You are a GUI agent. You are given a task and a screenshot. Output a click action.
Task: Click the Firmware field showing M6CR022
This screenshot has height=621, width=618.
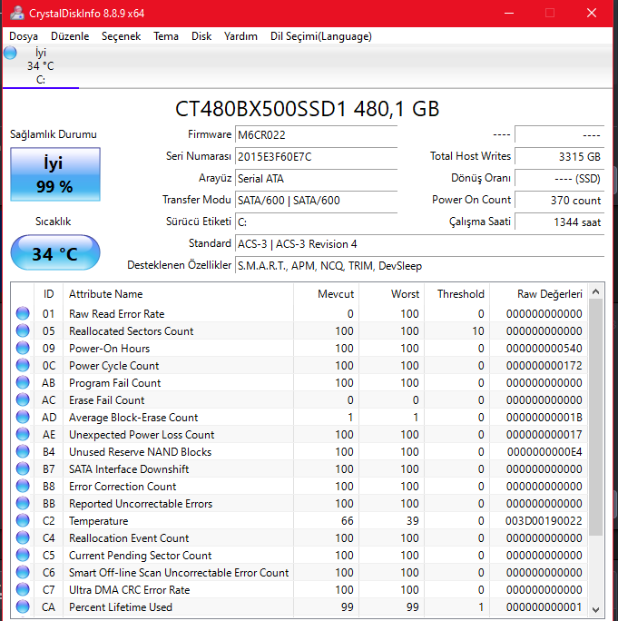point(315,134)
